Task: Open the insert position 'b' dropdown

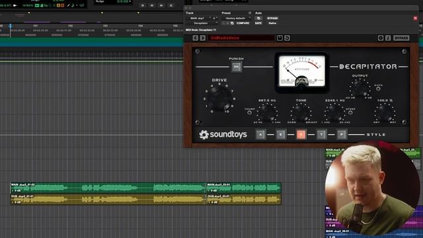Action: (215, 19)
